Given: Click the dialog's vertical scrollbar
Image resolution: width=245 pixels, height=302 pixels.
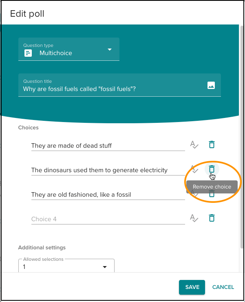Looking at the screenshot, I should [x=242, y=137].
